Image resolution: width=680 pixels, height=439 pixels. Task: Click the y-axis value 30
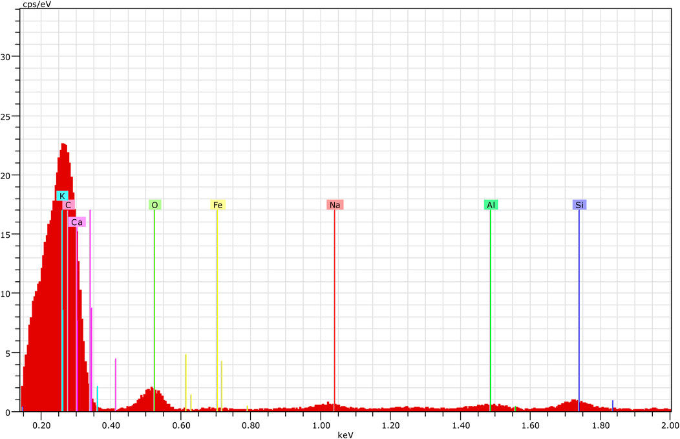[6, 57]
